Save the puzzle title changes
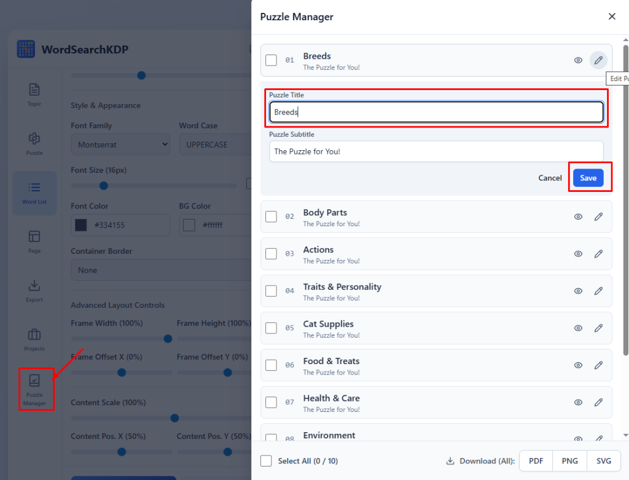The width and height of the screenshot is (629, 480). 588,178
